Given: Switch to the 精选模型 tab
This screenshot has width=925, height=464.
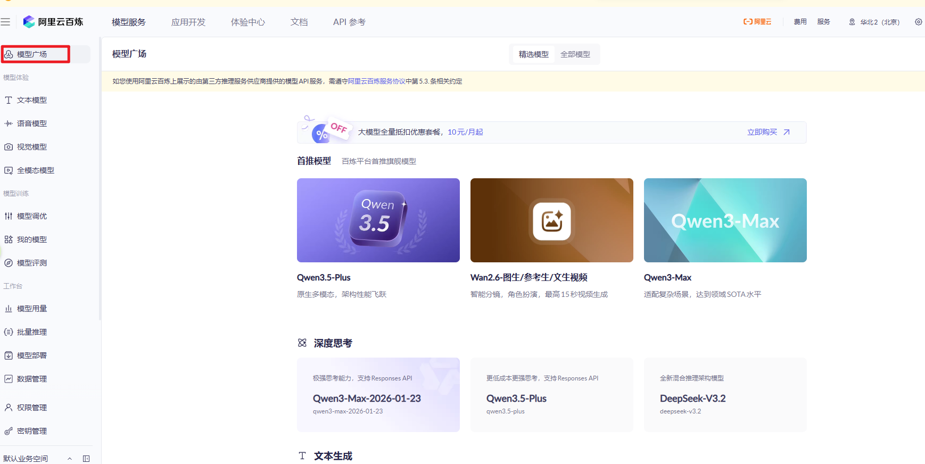Looking at the screenshot, I should pos(534,54).
